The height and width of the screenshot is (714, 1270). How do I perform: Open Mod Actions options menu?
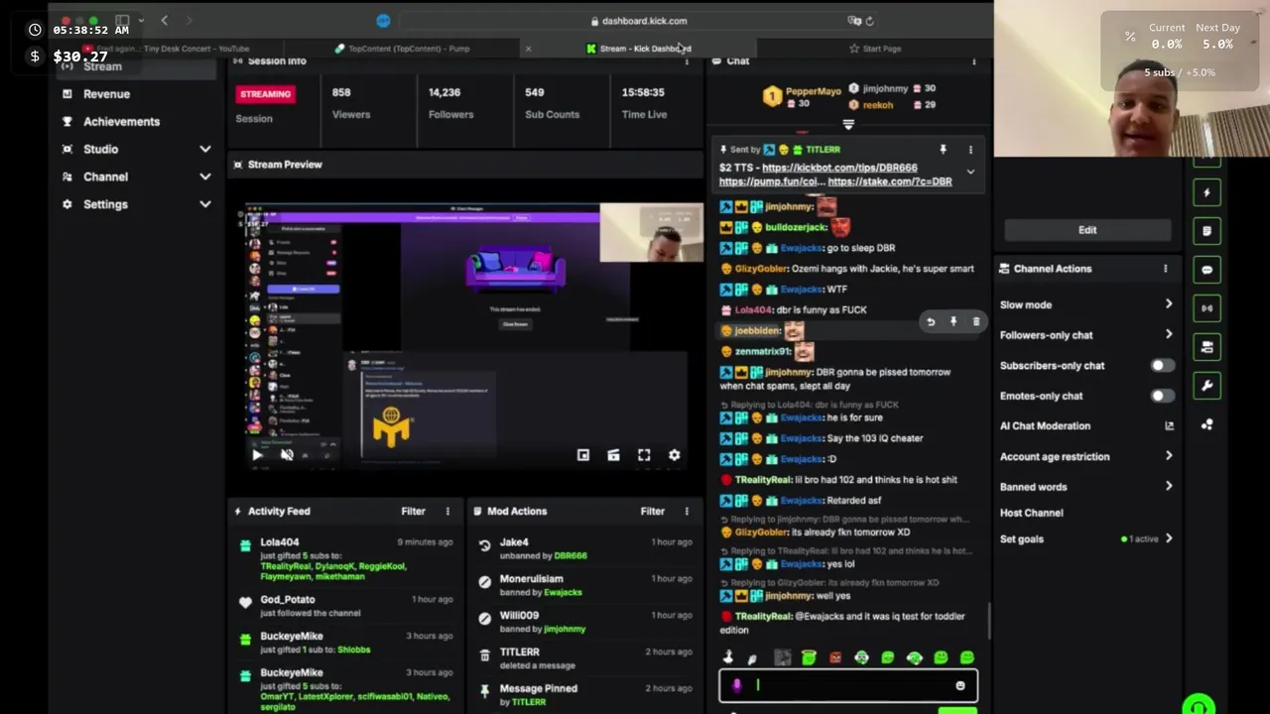tap(687, 512)
